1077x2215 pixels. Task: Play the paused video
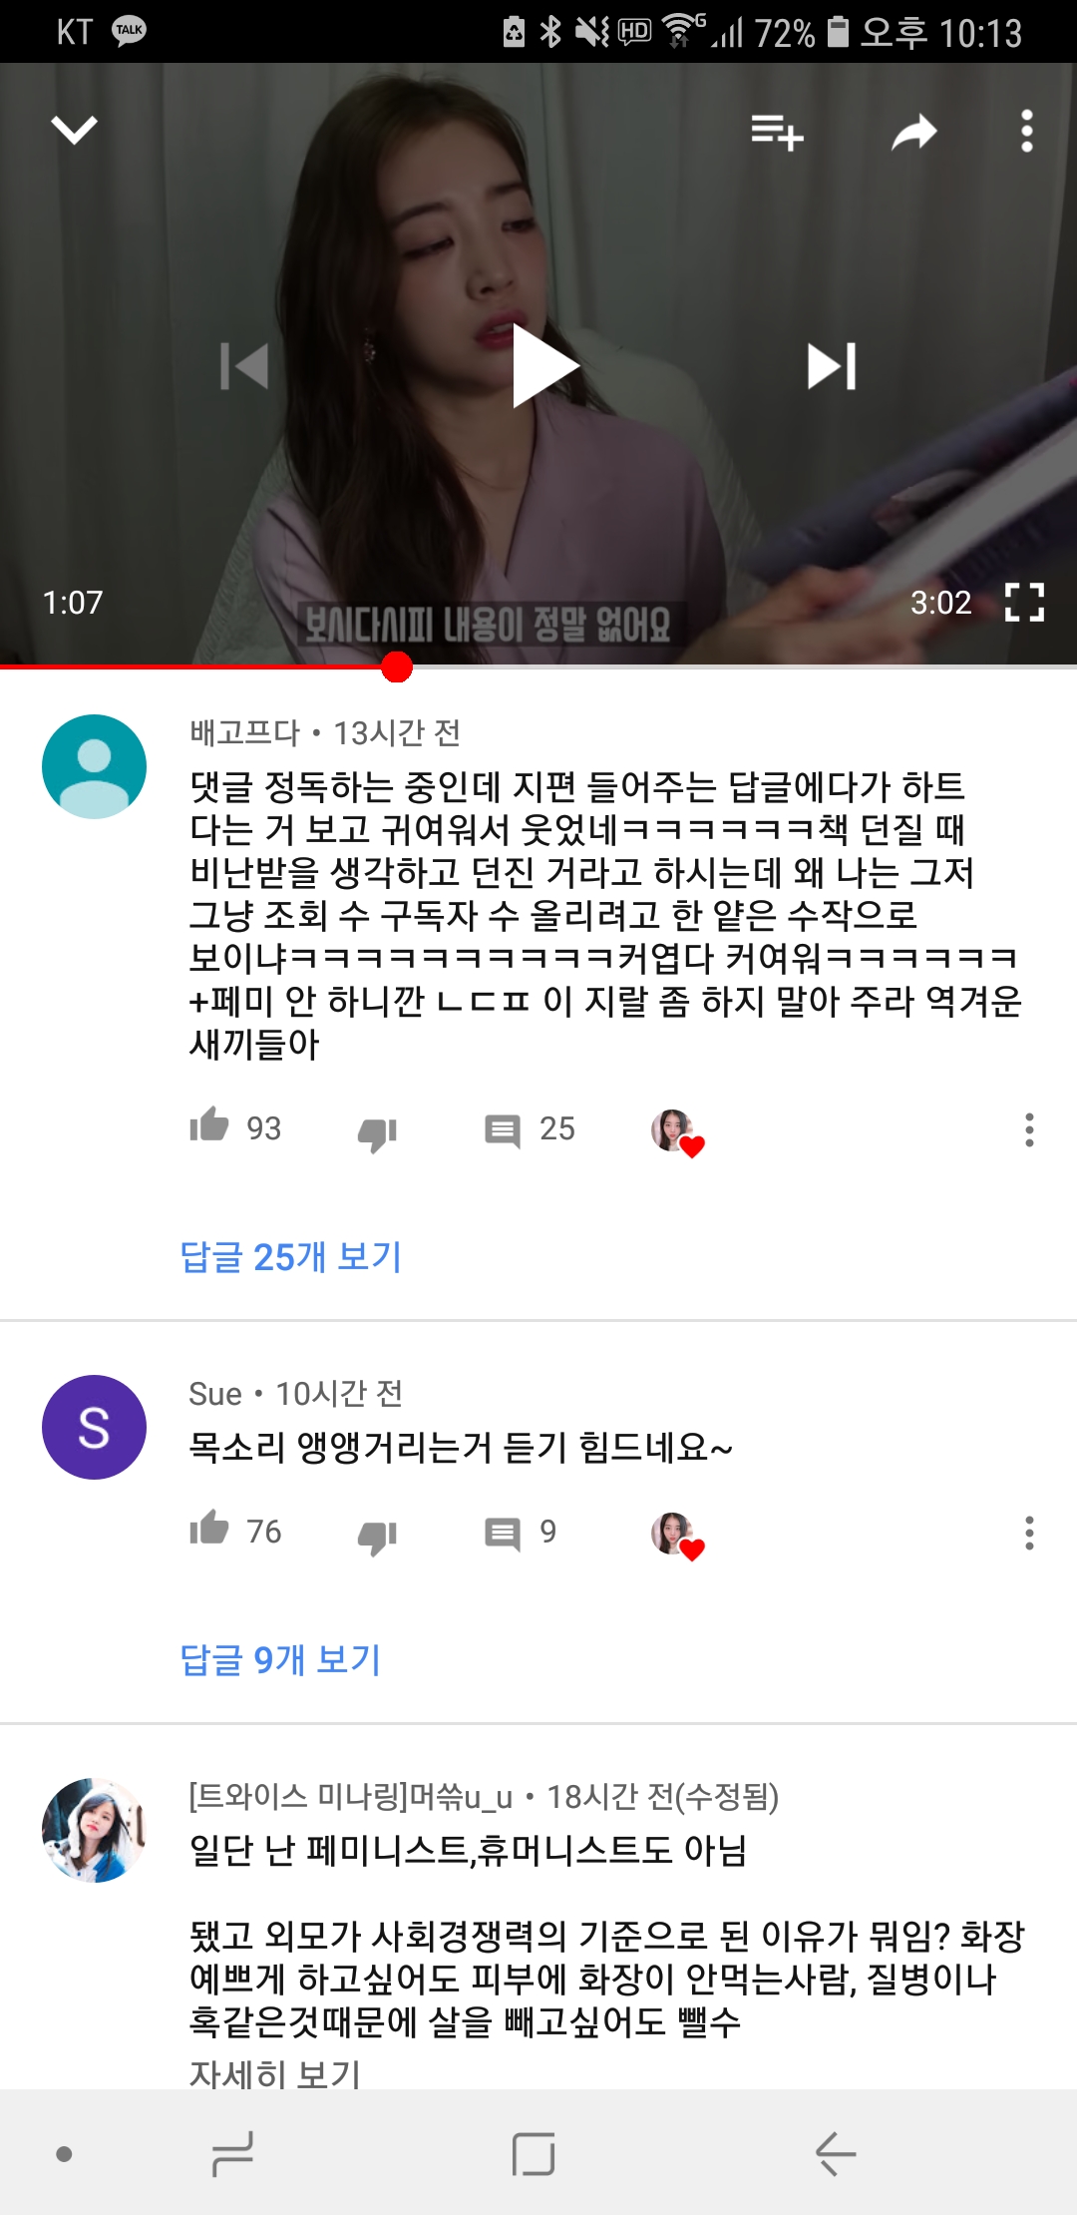point(544,366)
